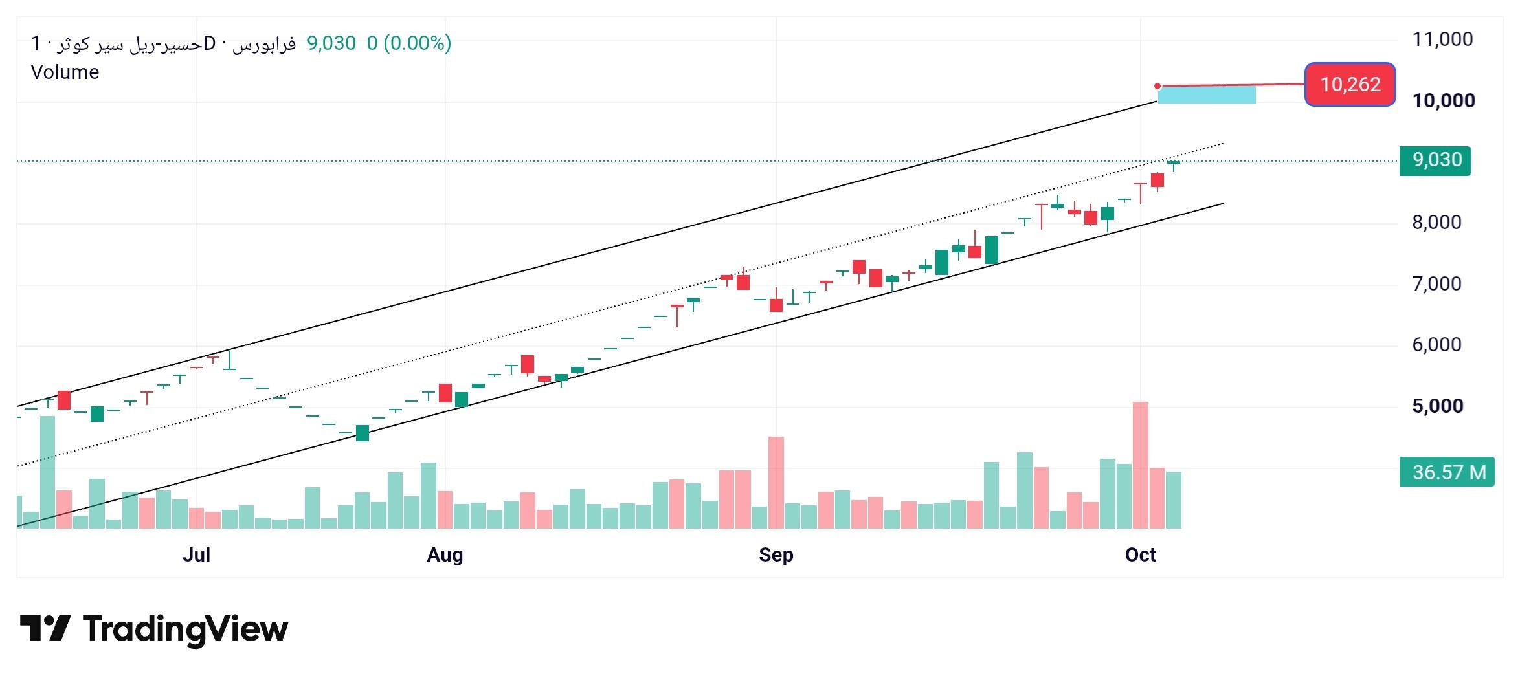Click the Sep label on the time axis

click(776, 554)
